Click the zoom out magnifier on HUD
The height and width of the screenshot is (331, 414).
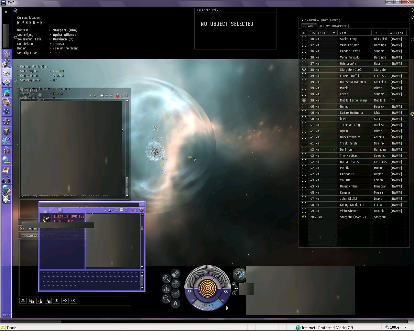pos(166,298)
